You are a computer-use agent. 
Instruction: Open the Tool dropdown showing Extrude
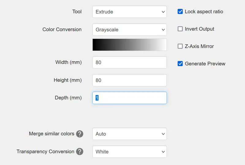tap(130, 12)
